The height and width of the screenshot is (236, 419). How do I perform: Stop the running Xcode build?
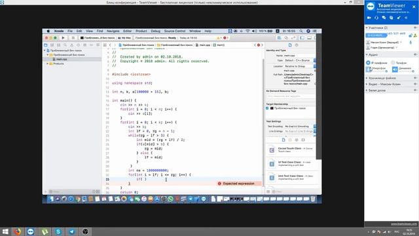coord(73,38)
